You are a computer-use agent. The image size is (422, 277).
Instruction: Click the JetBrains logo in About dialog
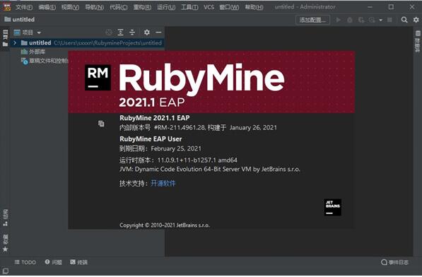pos(333,207)
